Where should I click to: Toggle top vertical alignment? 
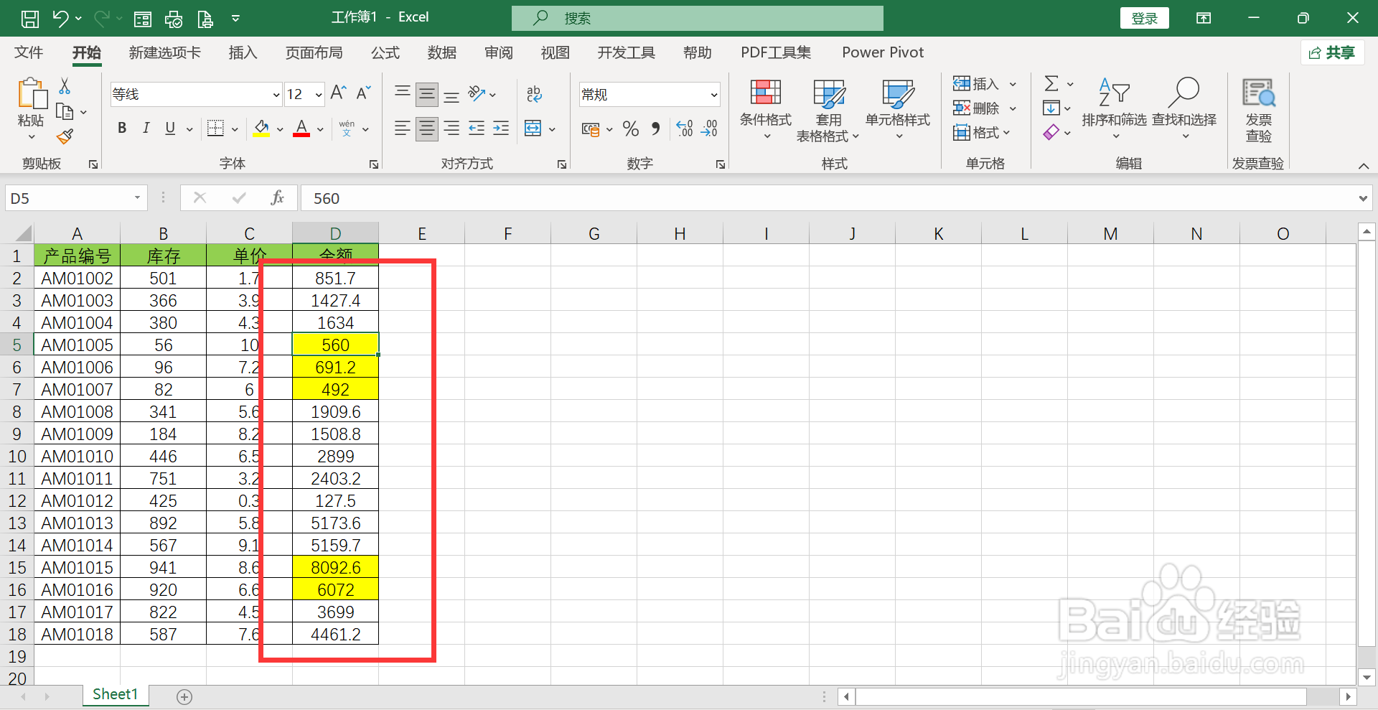click(403, 93)
